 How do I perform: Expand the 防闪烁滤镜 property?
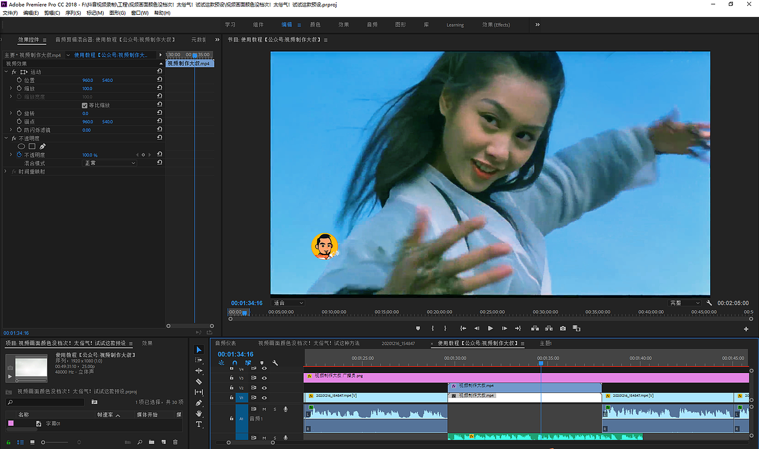(x=11, y=130)
